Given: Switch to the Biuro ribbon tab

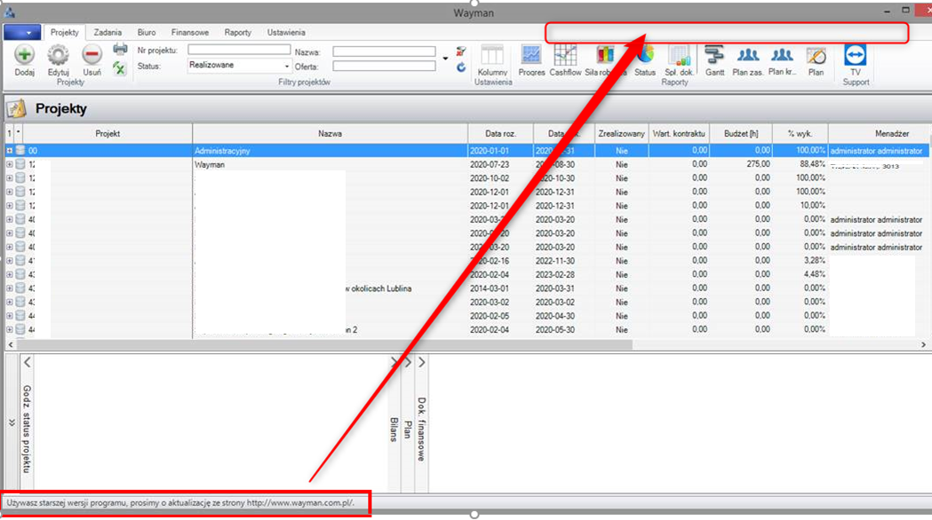Looking at the screenshot, I should (x=147, y=33).
